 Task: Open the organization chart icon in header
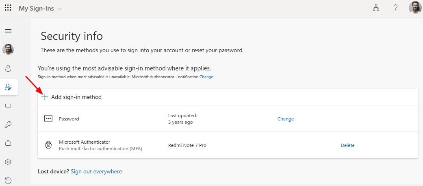click(x=376, y=8)
